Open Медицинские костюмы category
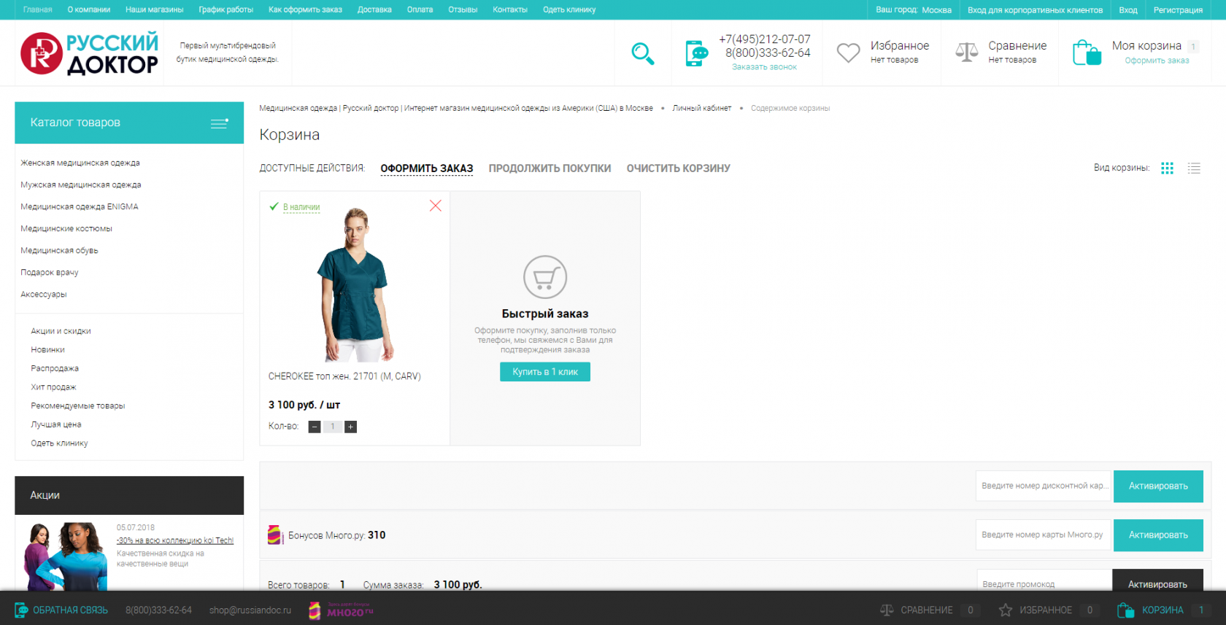Viewport: 1226px width, 625px height. (66, 229)
